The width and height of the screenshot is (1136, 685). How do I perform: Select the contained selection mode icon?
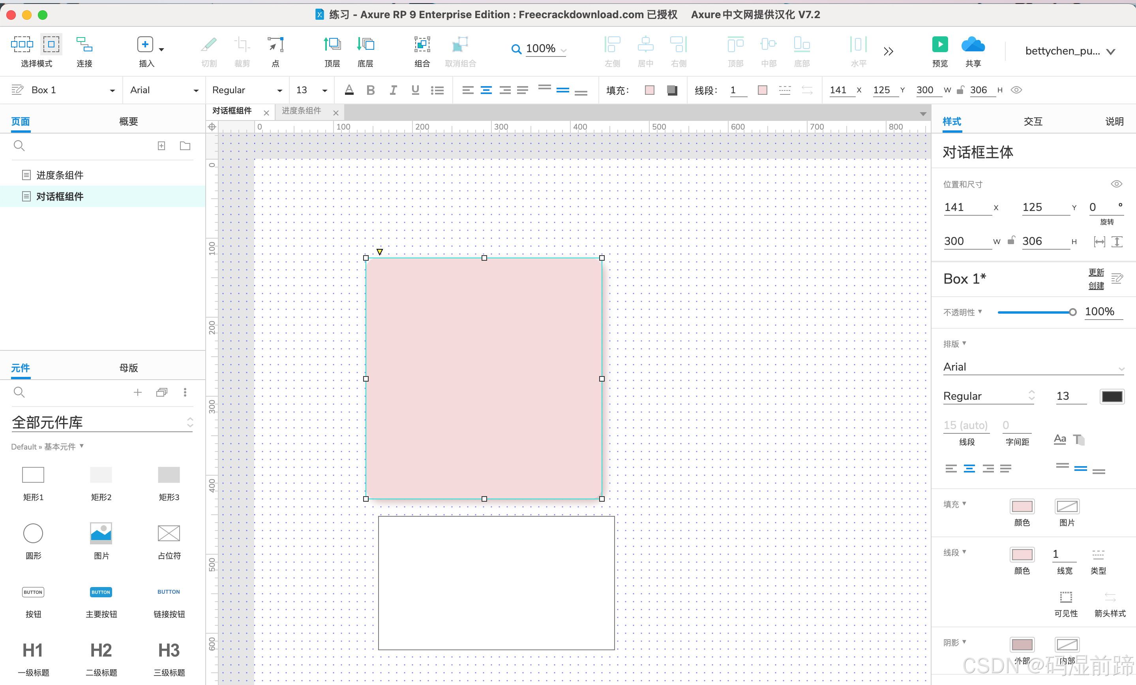[x=51, y=44]
